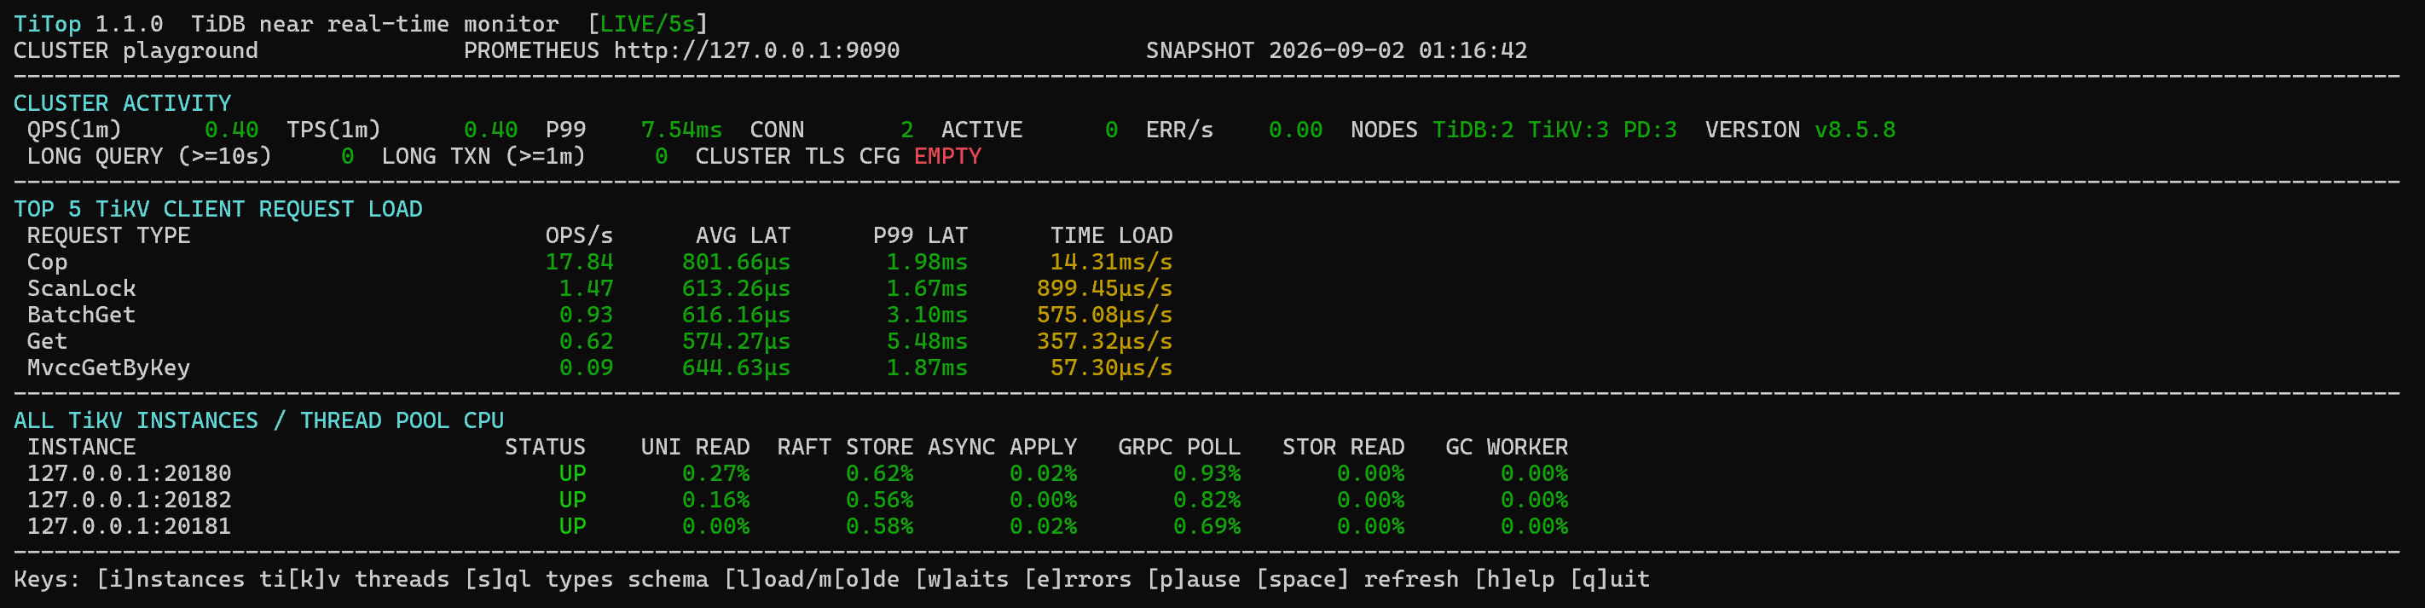Screen dimensions: 2425x608
Task: Click the LIVE/5s mode indicator
Action: click(646, 24)
